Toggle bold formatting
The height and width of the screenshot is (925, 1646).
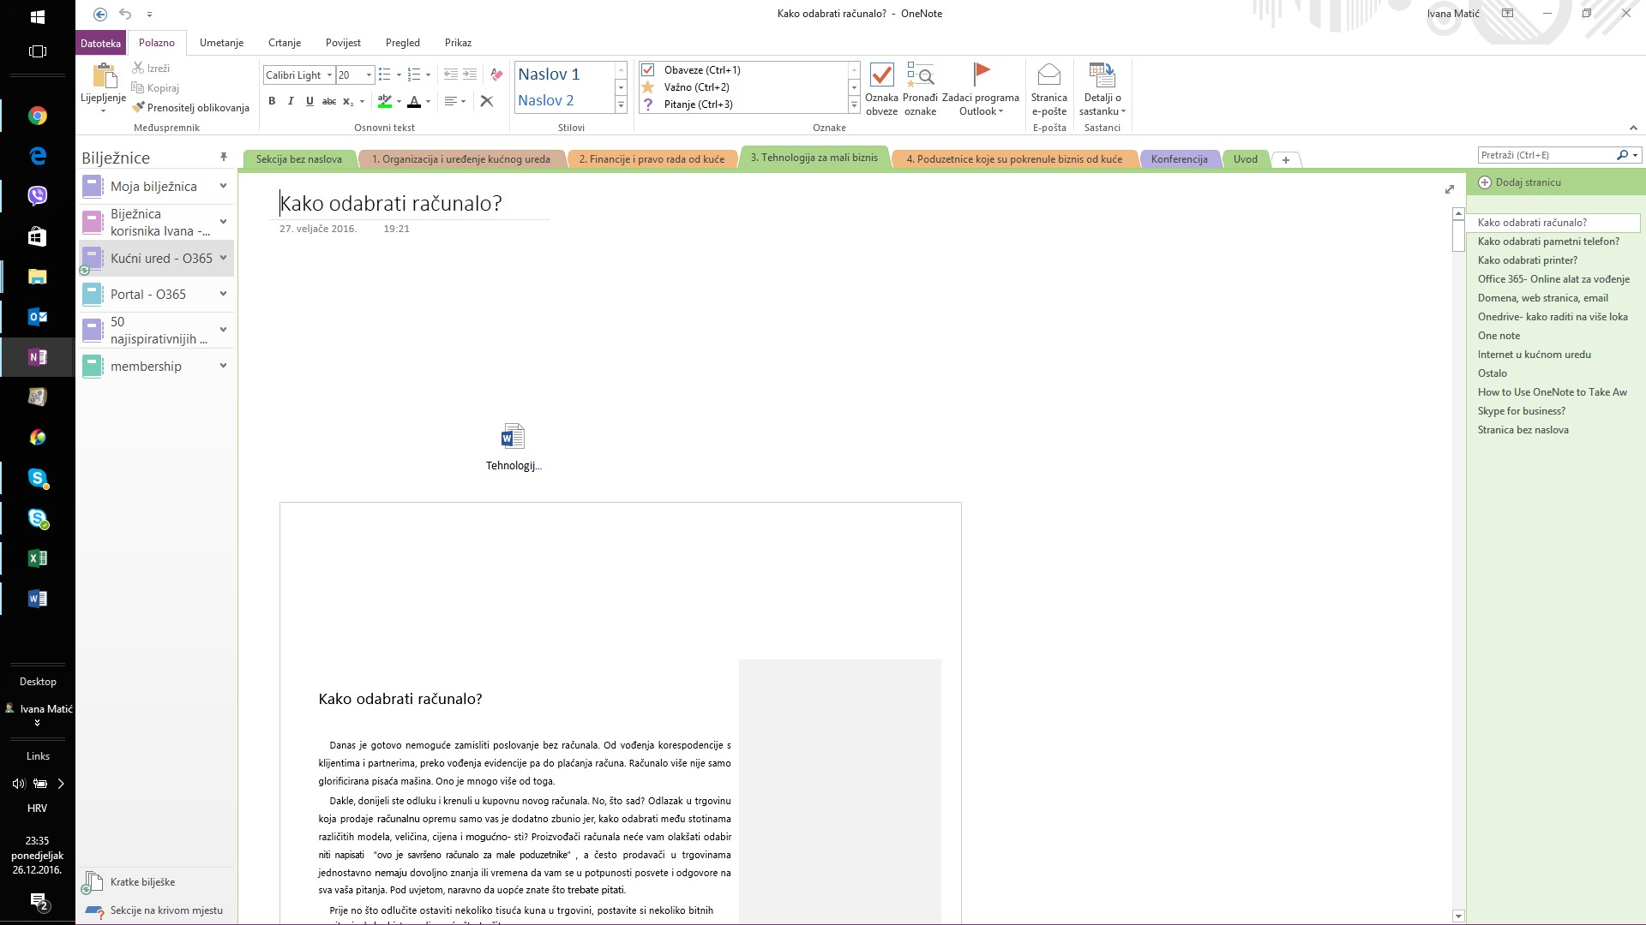[272, 101]
